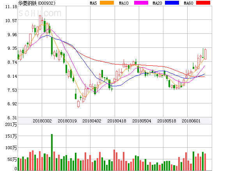Click the 8.74 price axis label
Image resolution: width=234 pixels, height=171 pixels.
(12, 62)
